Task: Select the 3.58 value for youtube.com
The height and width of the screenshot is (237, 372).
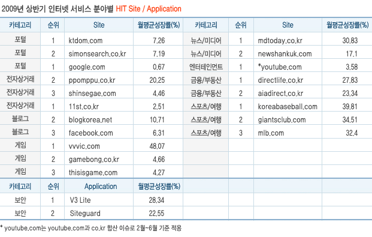Action: point(352,67)
